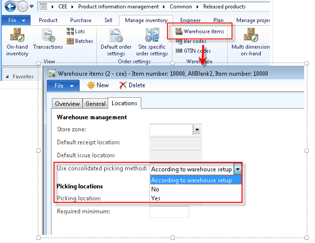Click the Required minimum input field

169,211
